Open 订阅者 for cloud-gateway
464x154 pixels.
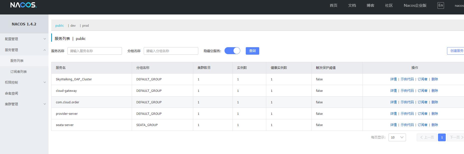click(423, 91)
